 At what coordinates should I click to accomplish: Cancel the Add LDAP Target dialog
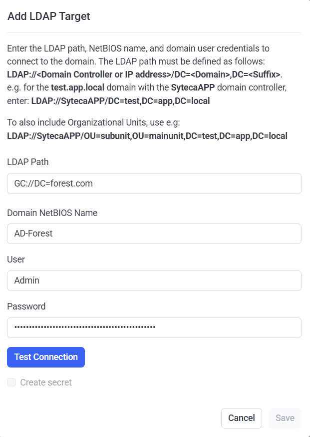241,418
